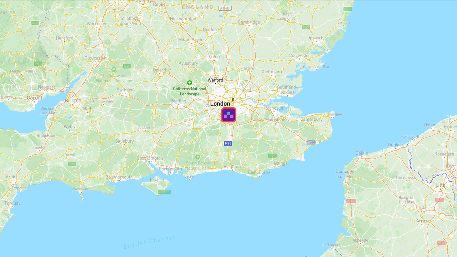The image size is (457, 257).
Task: Click the London city center dot marker
Action: [233, 100]
